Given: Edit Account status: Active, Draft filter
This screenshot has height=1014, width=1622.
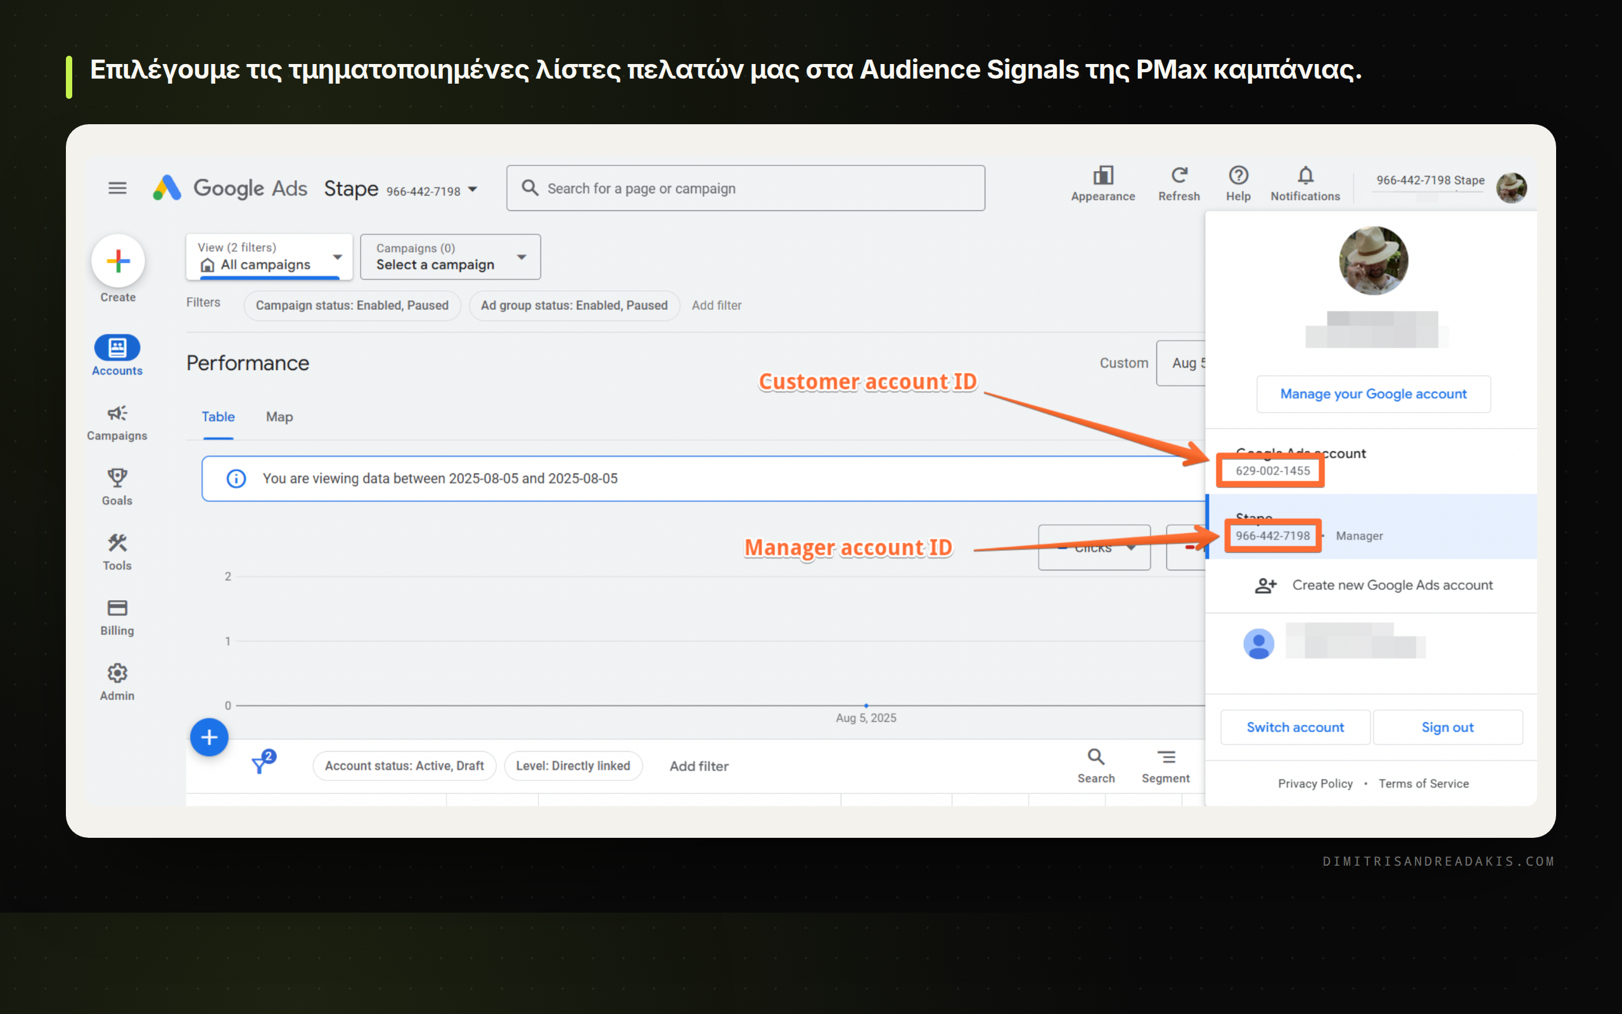Looking at the screenshot, I should tap(404, 766).
